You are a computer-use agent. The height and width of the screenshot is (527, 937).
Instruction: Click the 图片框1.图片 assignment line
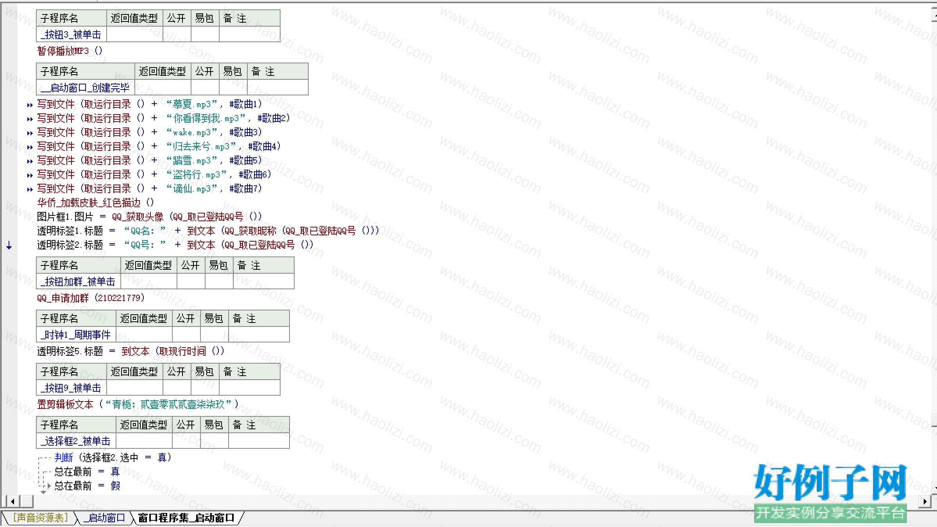point(149,217)
